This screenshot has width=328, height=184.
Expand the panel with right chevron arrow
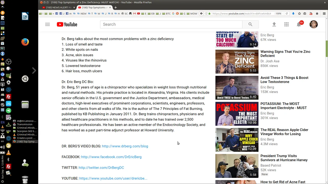(34, 71)
